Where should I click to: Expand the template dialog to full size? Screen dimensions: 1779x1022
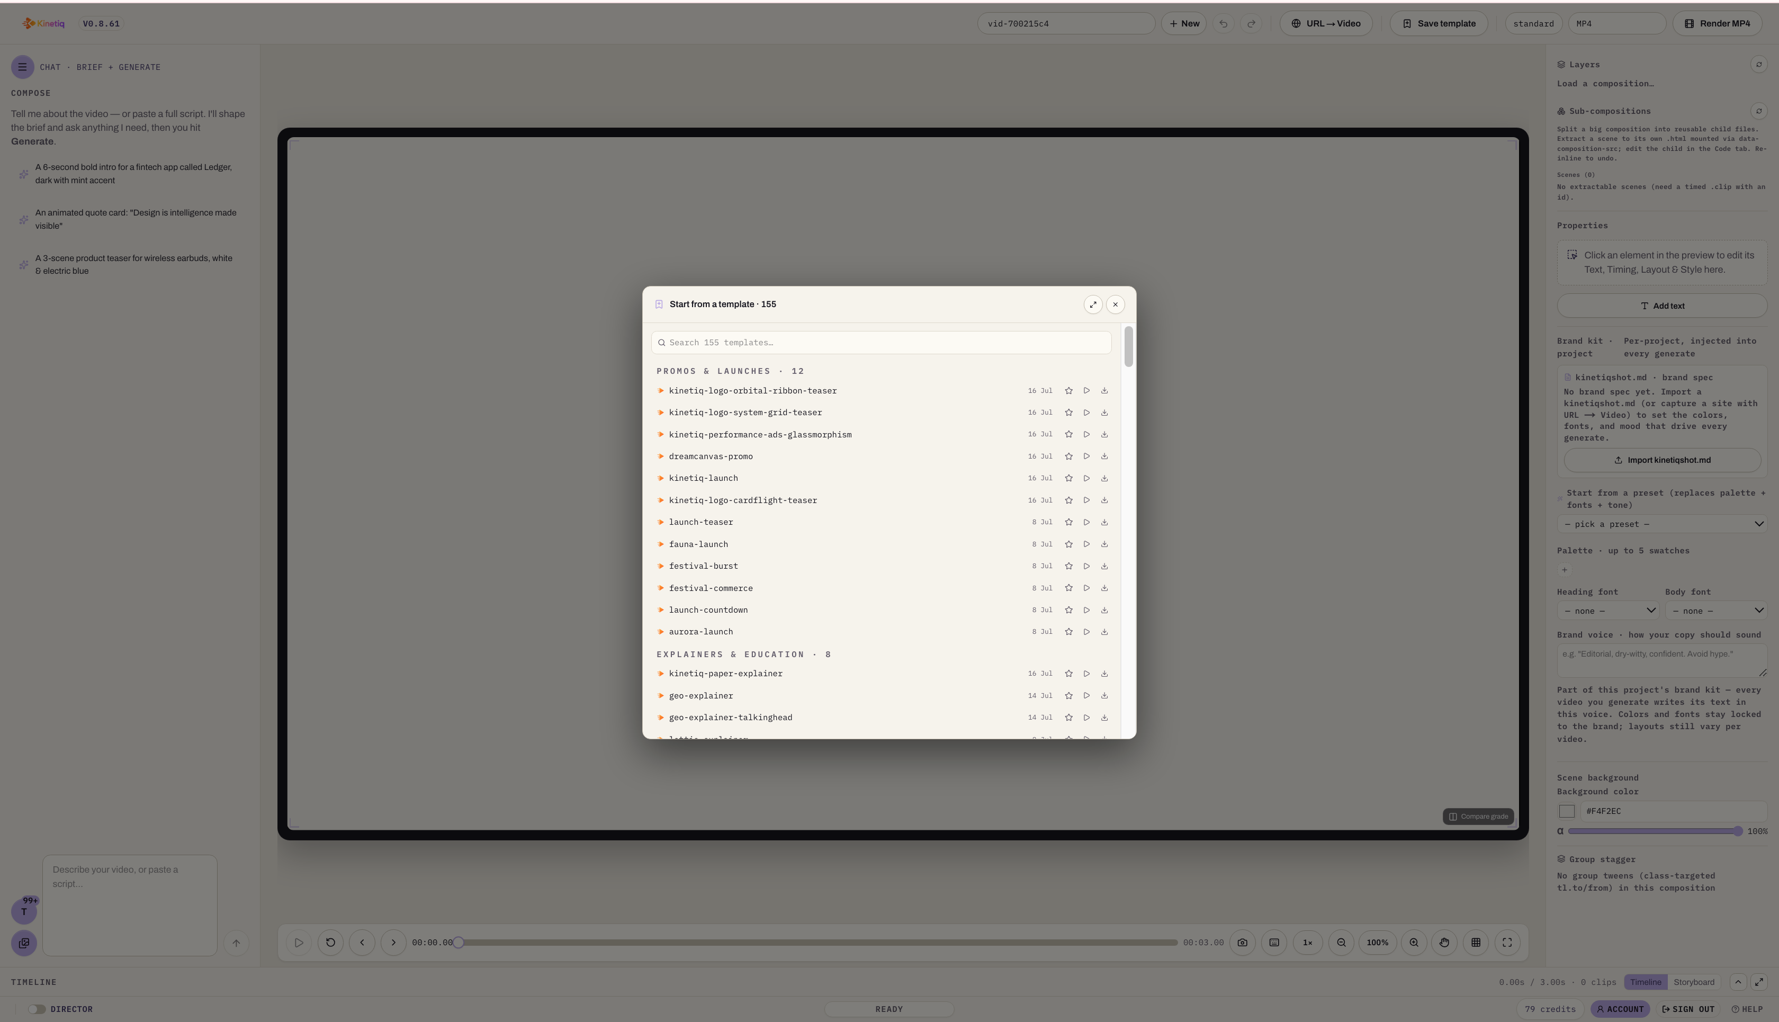(x=1093, y=304)
